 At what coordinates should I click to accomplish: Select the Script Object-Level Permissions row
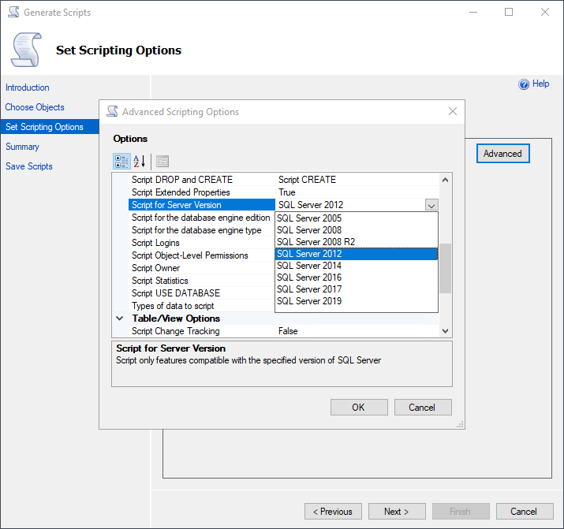click(x=202, y=255)
